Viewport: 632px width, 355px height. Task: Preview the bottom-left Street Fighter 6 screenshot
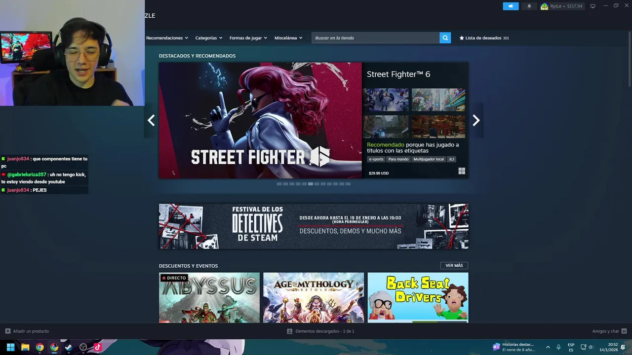386,127
